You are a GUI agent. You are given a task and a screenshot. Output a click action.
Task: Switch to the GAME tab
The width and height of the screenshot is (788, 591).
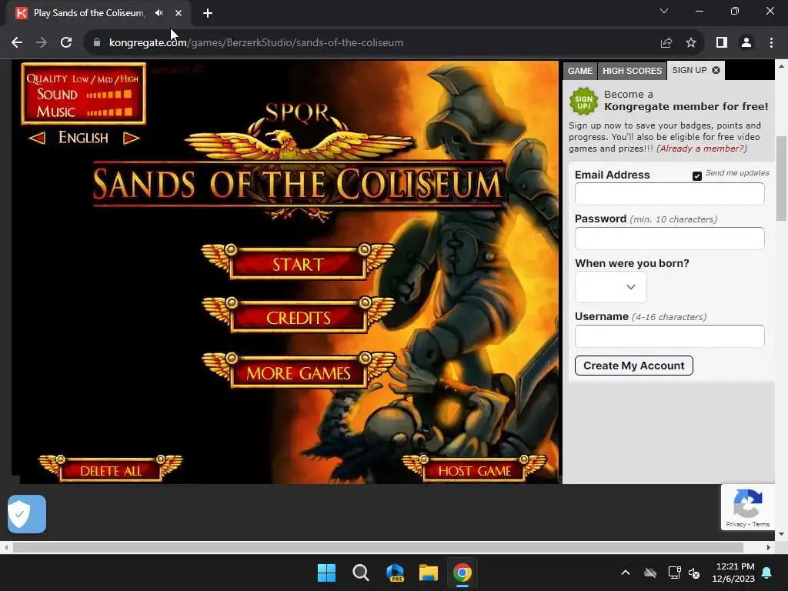580,71
